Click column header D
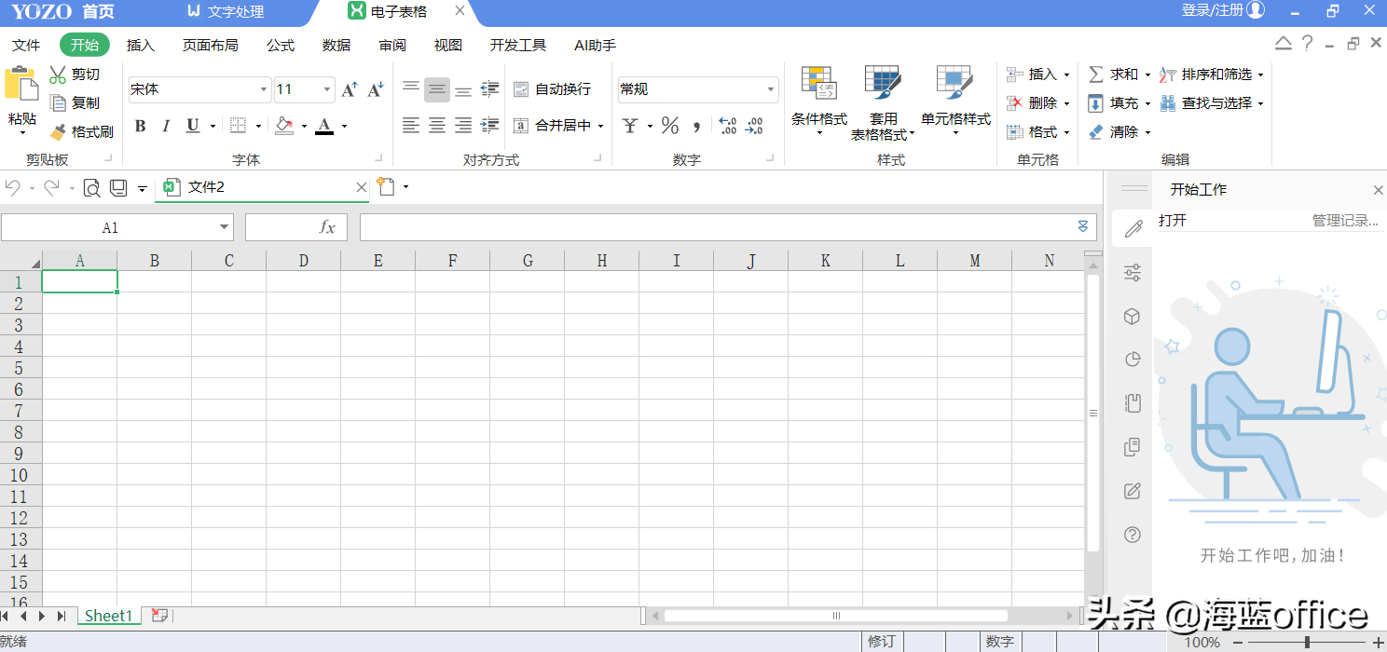This screenshot has height=652, width=1387. click(304, 261)
